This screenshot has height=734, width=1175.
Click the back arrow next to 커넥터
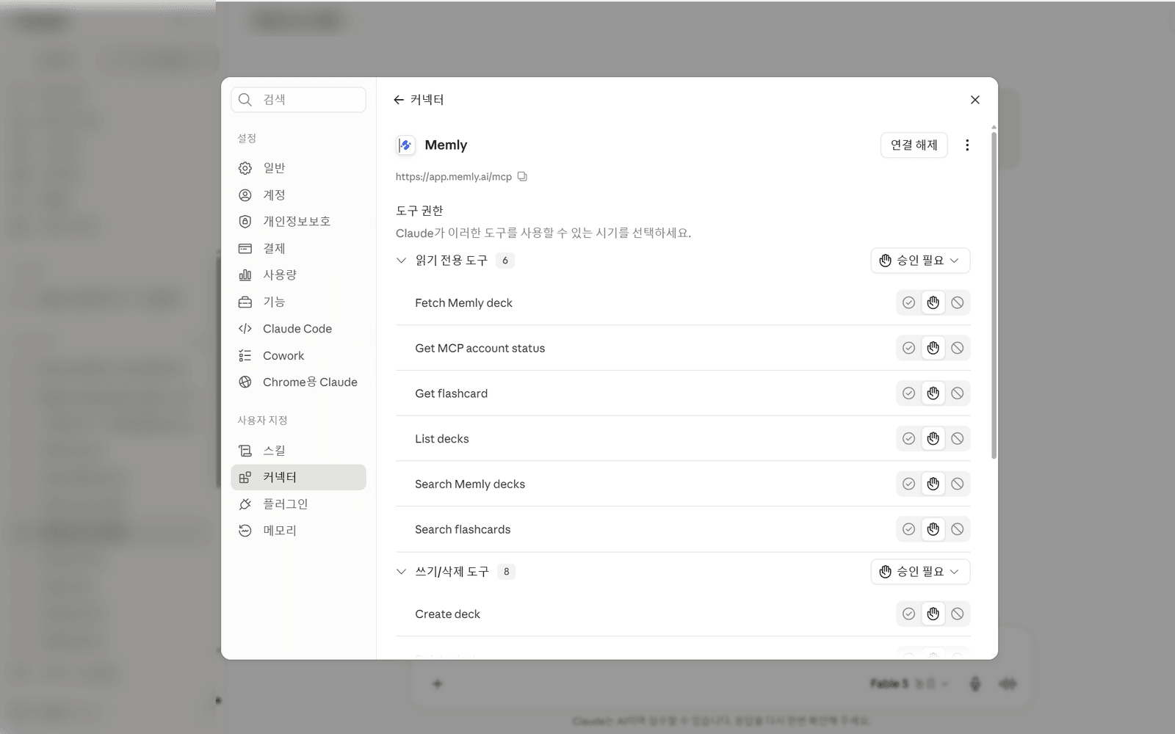[x=399, y=100]
